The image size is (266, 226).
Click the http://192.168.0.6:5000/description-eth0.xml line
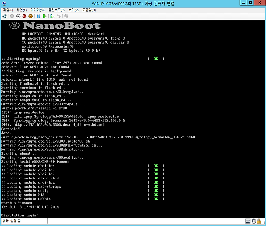tap(52, 125)
